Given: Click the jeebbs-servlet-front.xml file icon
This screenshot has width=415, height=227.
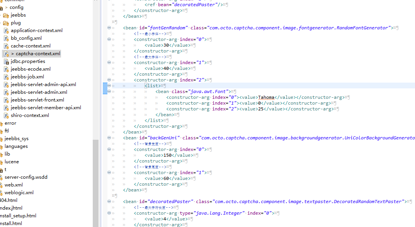Looking at the screenshot, I should click(6, 100).
